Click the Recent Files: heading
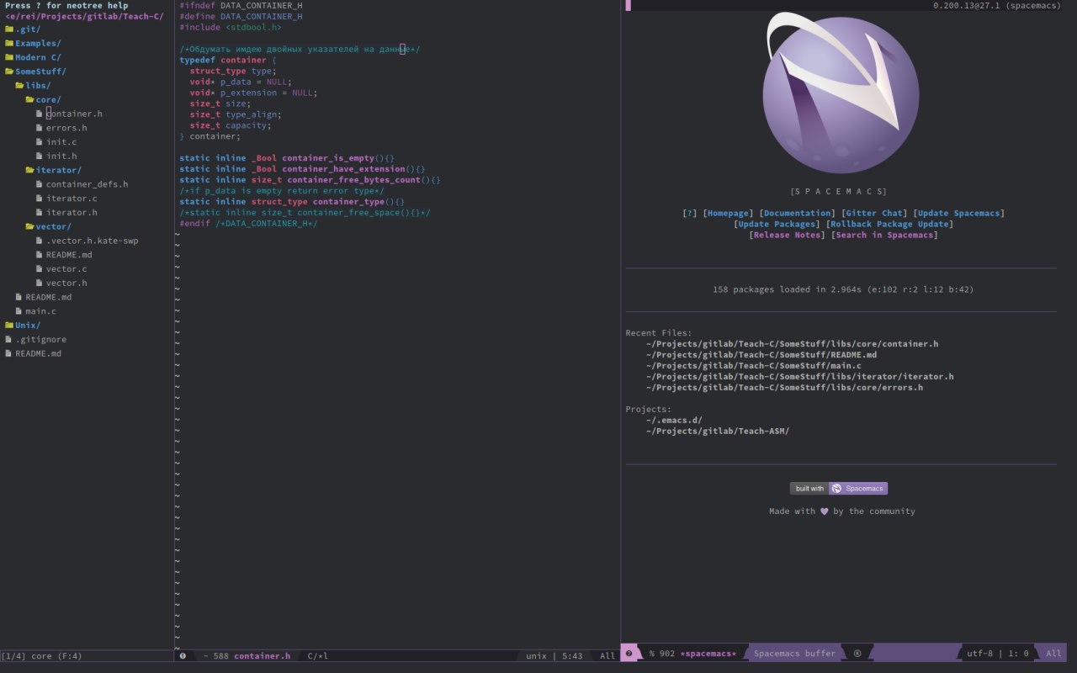Screen dimensions: 1077x673 659,333
